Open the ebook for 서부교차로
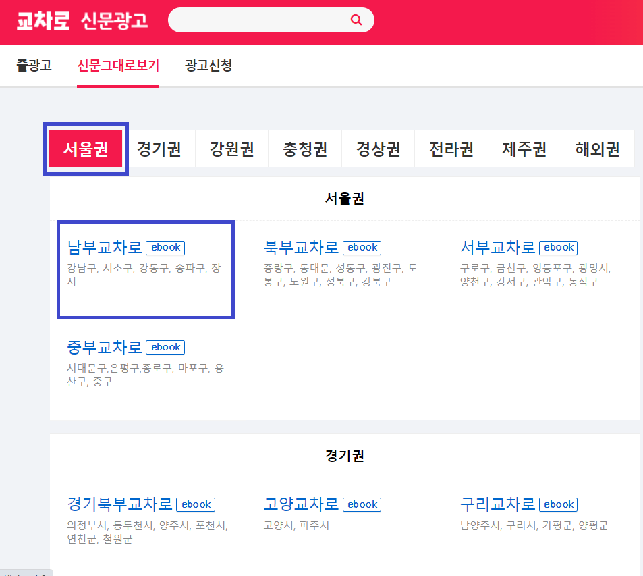Image resolution: width=643 pixels, height=576 pixels. click(558, 248)
